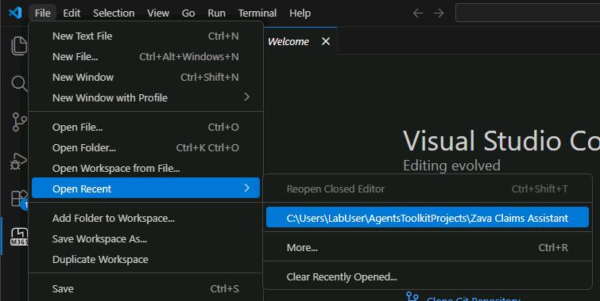
Task: Click the command center search field
Action: coord(528,13)
